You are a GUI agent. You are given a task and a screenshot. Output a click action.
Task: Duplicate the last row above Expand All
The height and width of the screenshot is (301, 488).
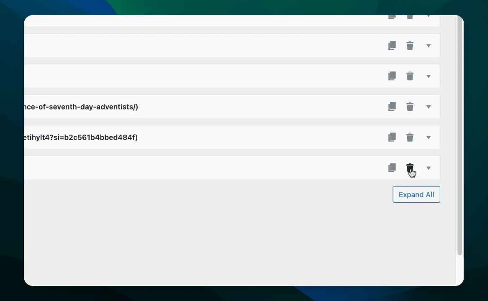click(392, 168)
